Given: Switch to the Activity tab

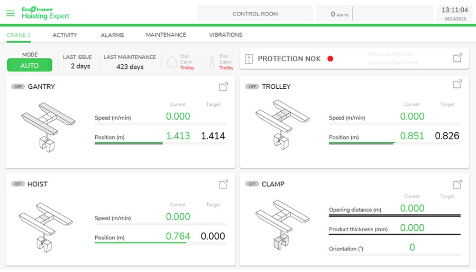Looking at the screenshot, I should click(x=65, y=35).
